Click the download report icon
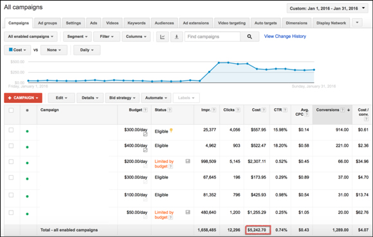Screen dimensions: 373x237 176,37
